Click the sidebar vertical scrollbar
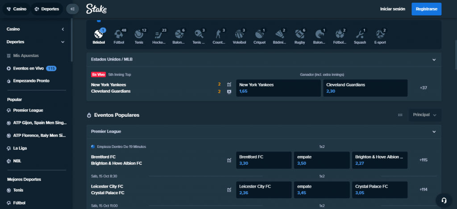 [72, 40]
